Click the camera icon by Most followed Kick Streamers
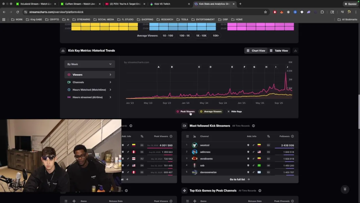This screenshot has height=203, width=360. [184, 126]
